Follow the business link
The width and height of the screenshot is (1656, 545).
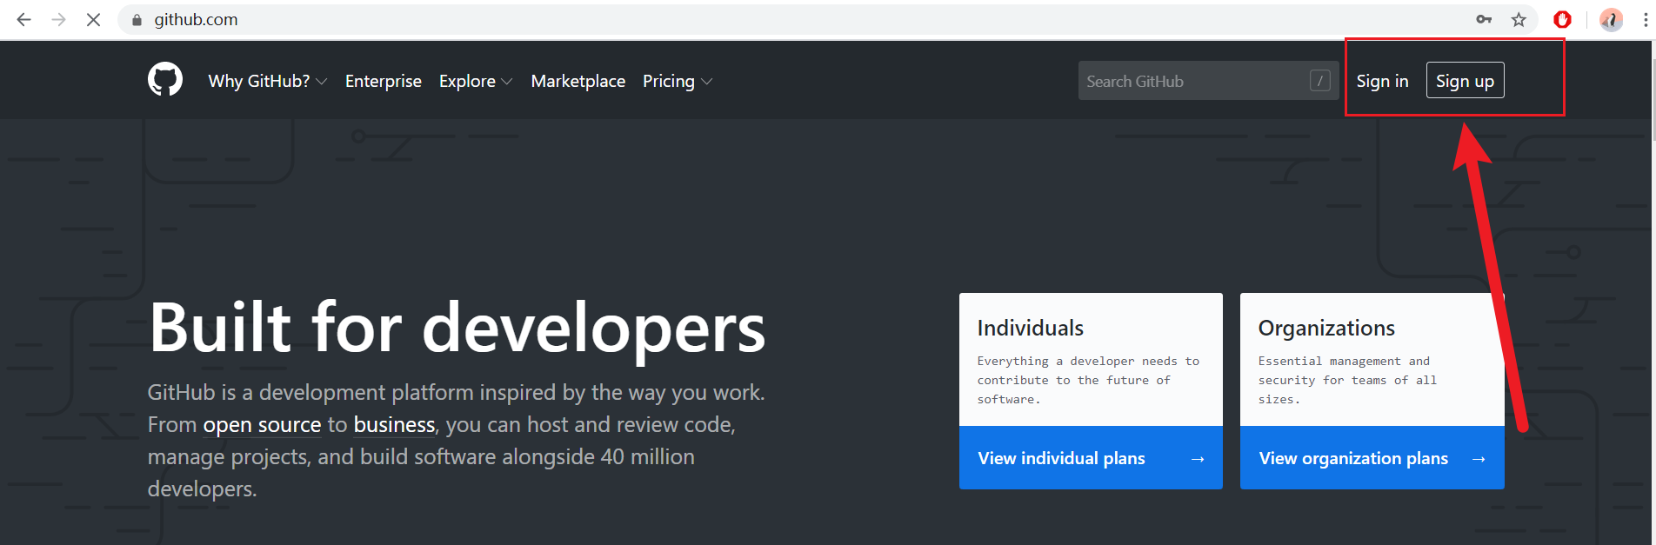[x=394, y=425]
